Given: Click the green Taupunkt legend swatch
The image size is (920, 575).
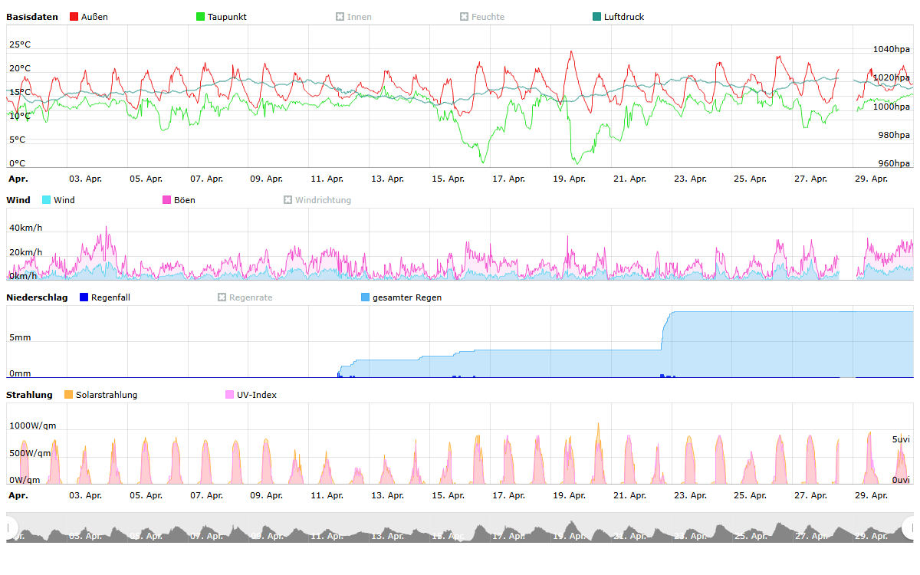Looking at the screenshot, I should (201, 17).
